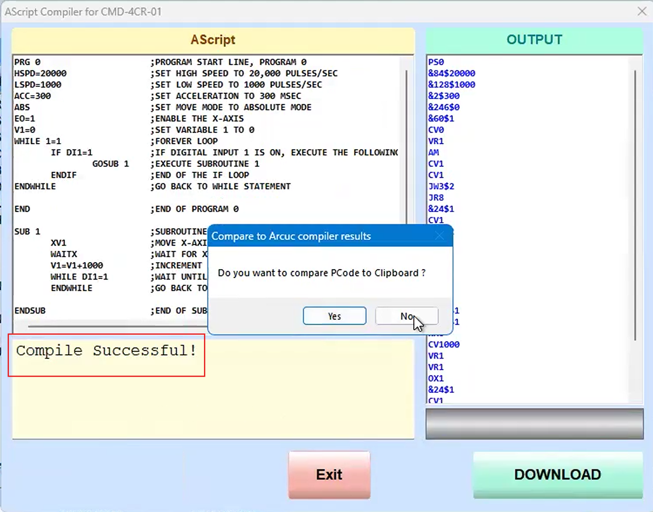The height and width of the screenshot is (512, 653).
Task: Click the '&60$1' output line
Action: 441,119
